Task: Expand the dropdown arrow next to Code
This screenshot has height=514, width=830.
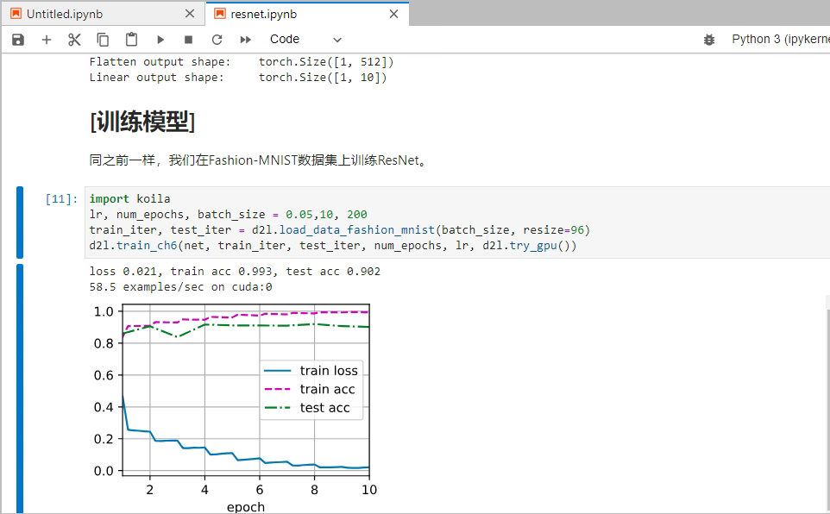Action: coord(336,39)
